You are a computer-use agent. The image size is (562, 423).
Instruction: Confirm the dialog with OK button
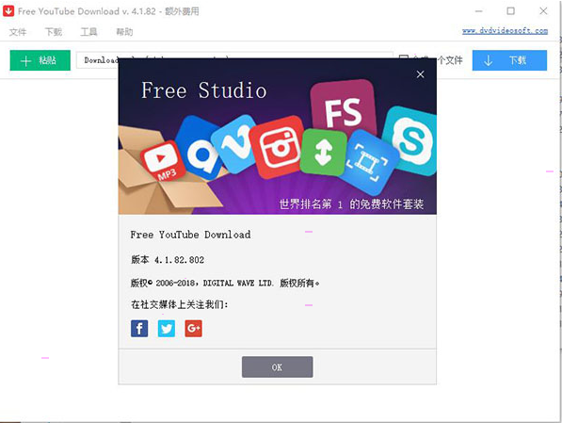click(x=277, y=366)
